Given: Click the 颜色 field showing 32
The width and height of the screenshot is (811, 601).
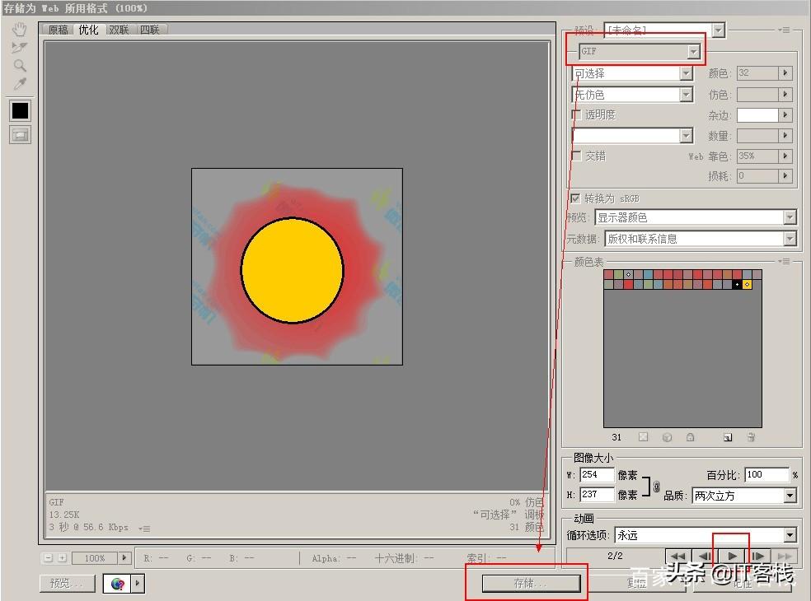Looking at the screenshot, I should point(757,73).
